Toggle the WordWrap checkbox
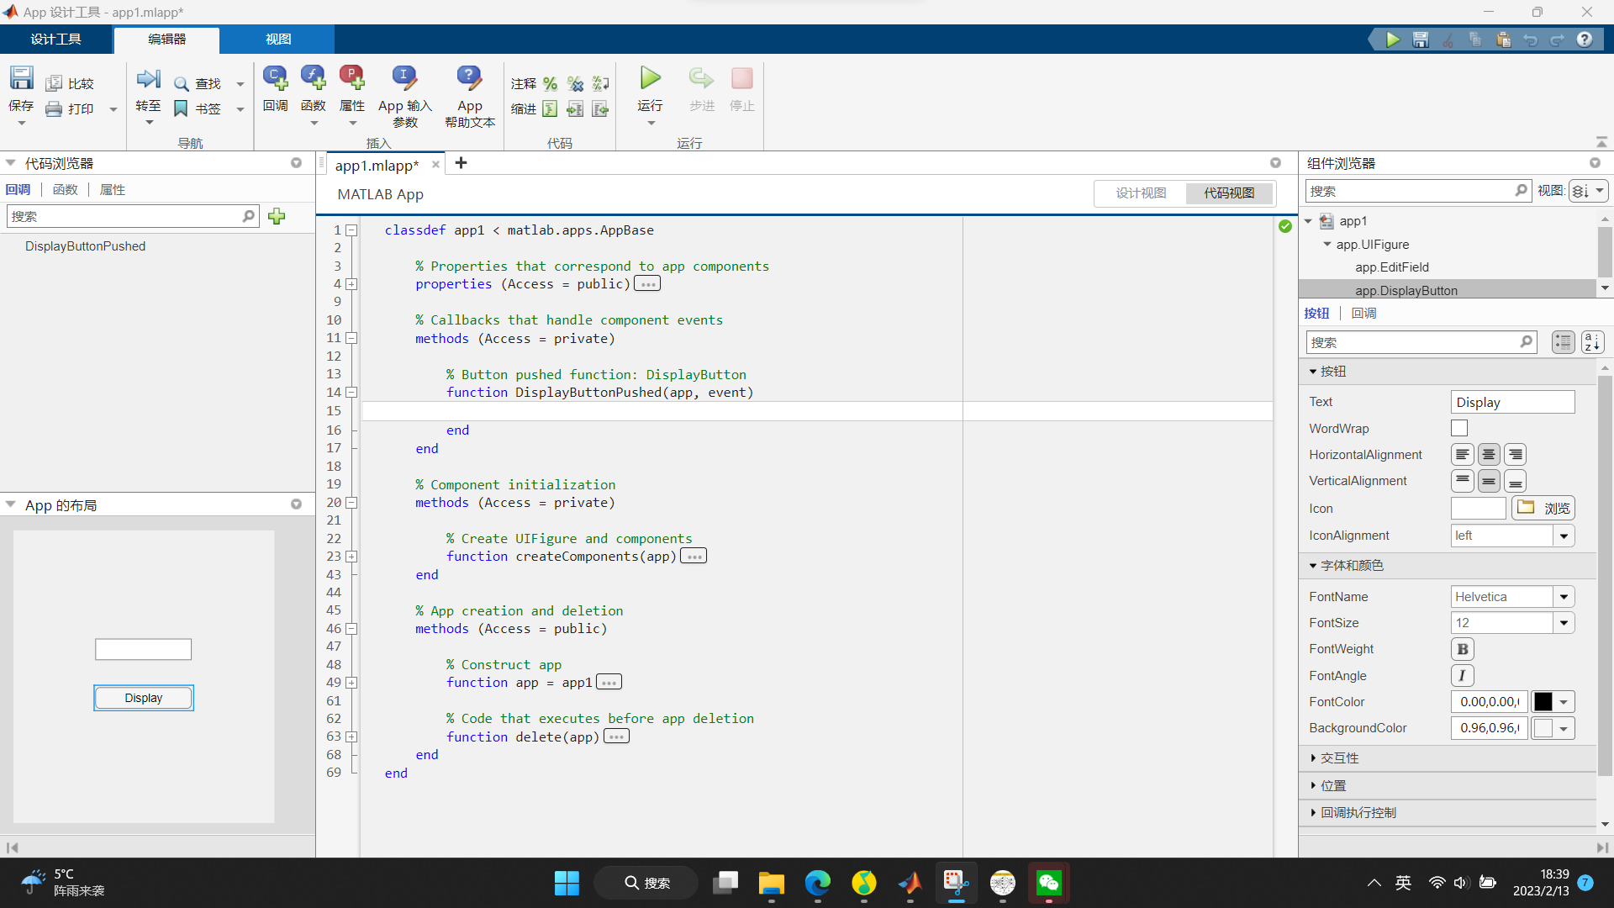 pos(1458,428)
